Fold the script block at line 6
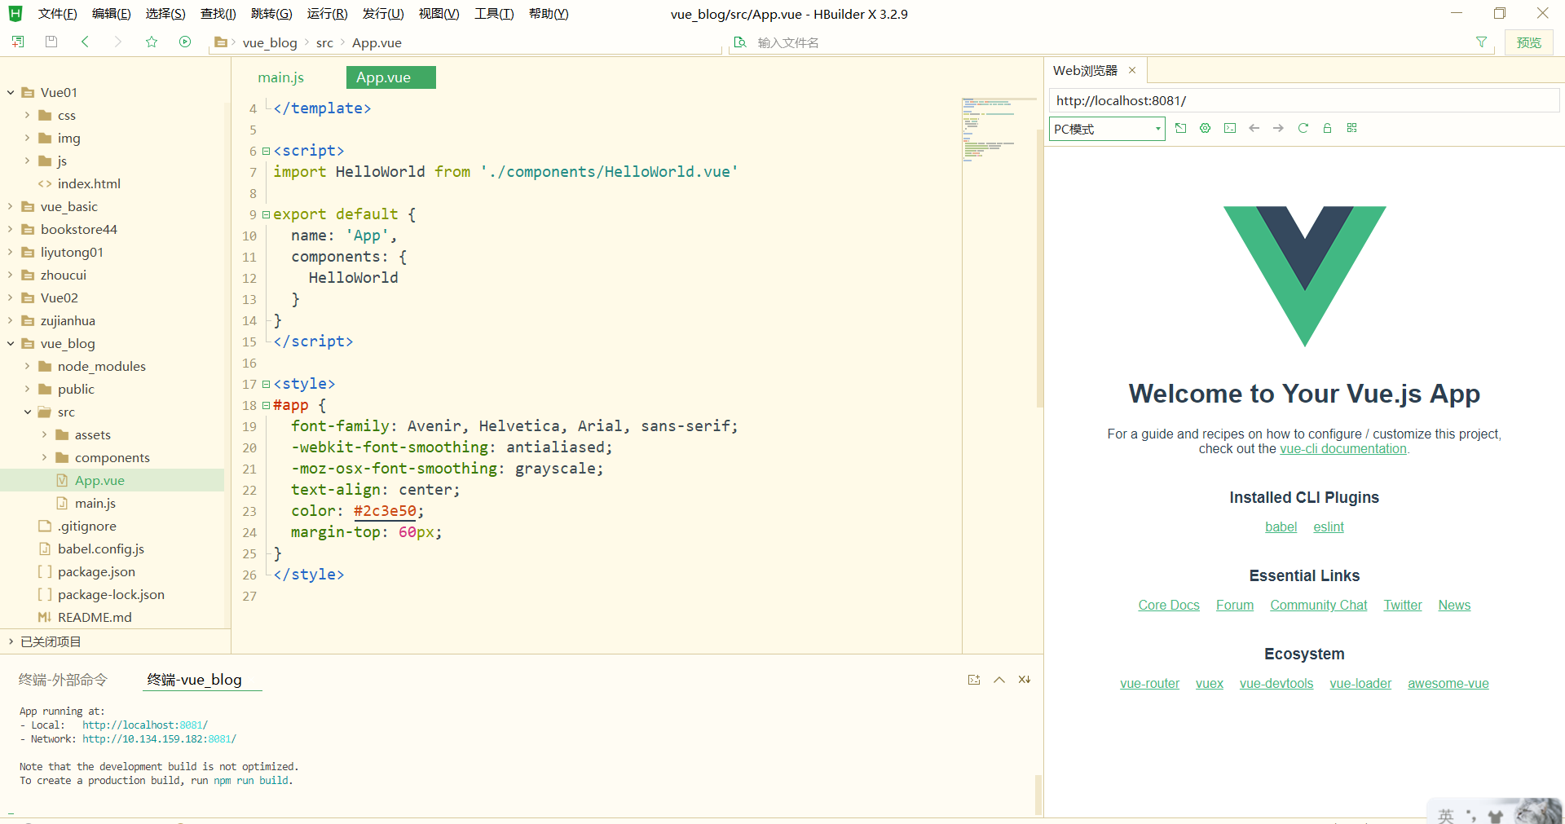 (266, 151)
